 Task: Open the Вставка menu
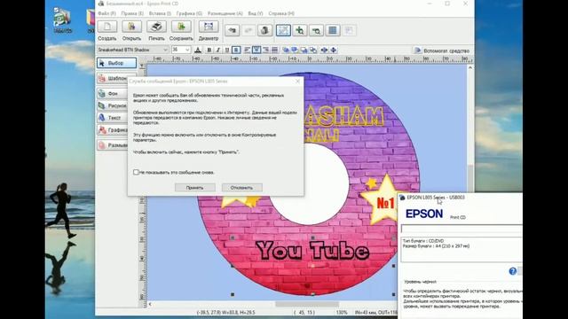tap(160, 13)
